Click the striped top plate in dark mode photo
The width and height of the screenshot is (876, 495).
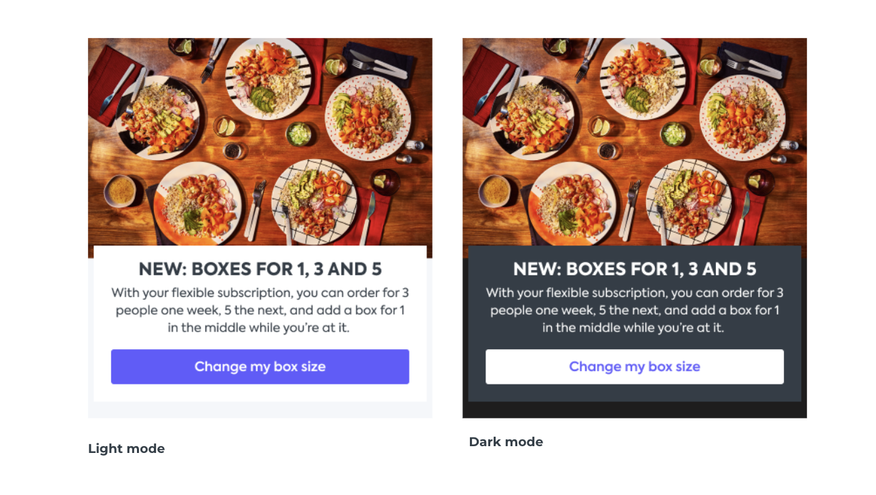642,77
